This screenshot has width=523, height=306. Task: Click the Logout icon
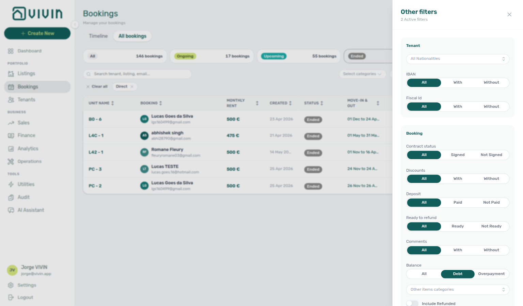(x=11, y=297)
